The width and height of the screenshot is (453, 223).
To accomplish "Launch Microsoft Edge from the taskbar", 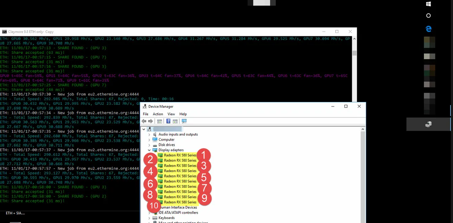I will click(x=429, y=29).
